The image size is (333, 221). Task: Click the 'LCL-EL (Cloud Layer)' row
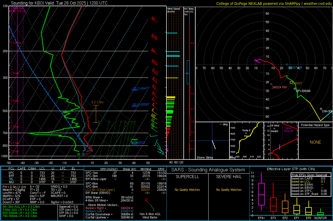coord(126,190)
